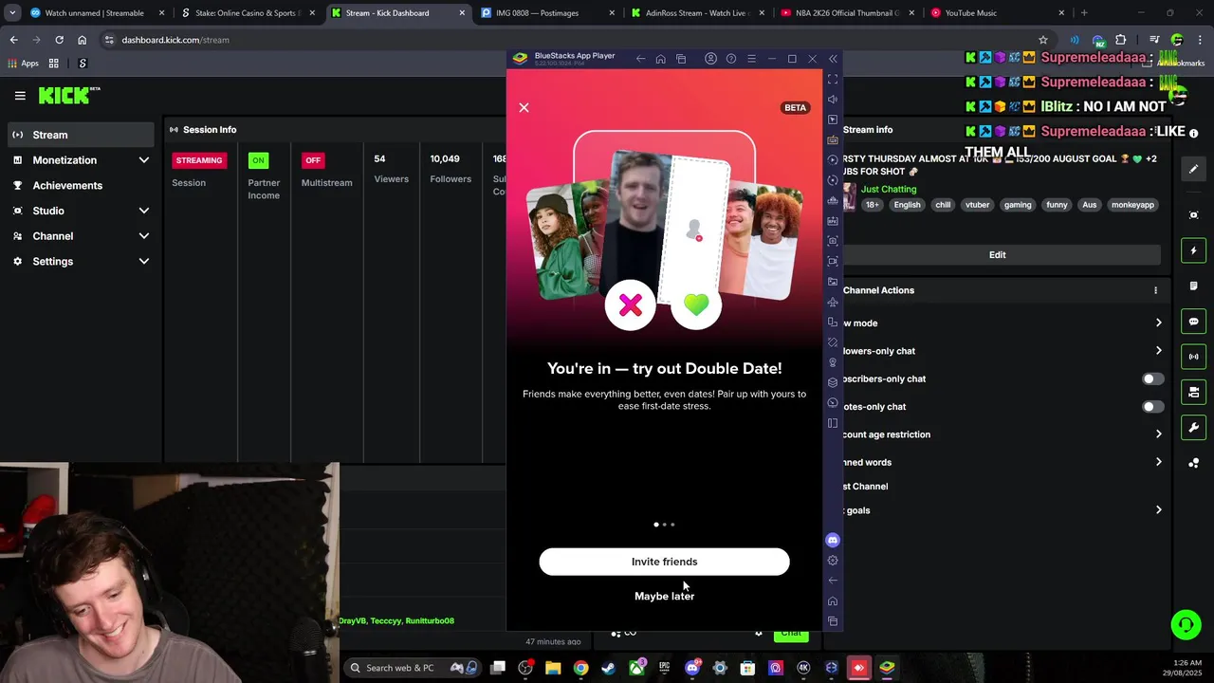Viewport: 1214px width, 683px height.
Task: Click BlueStacks volume speaker icon
Action: 833,100
